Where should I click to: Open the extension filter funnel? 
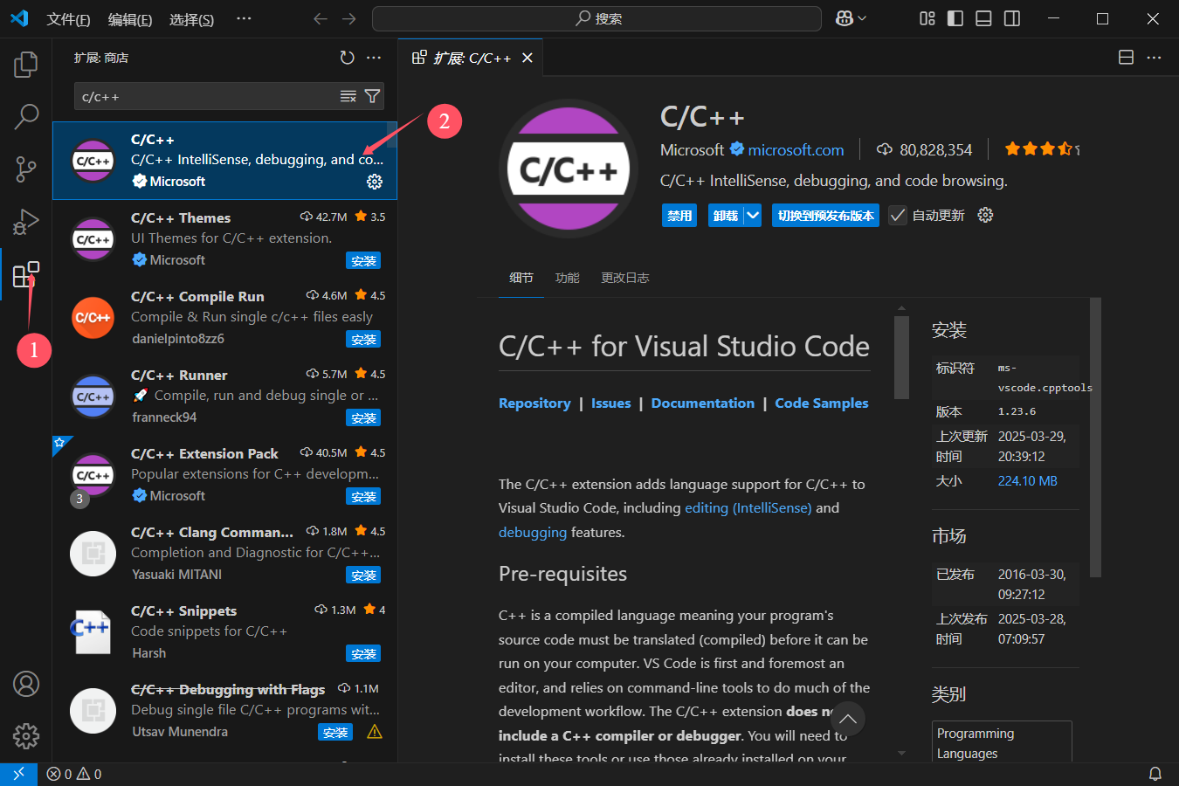click(x=372, y=96)
